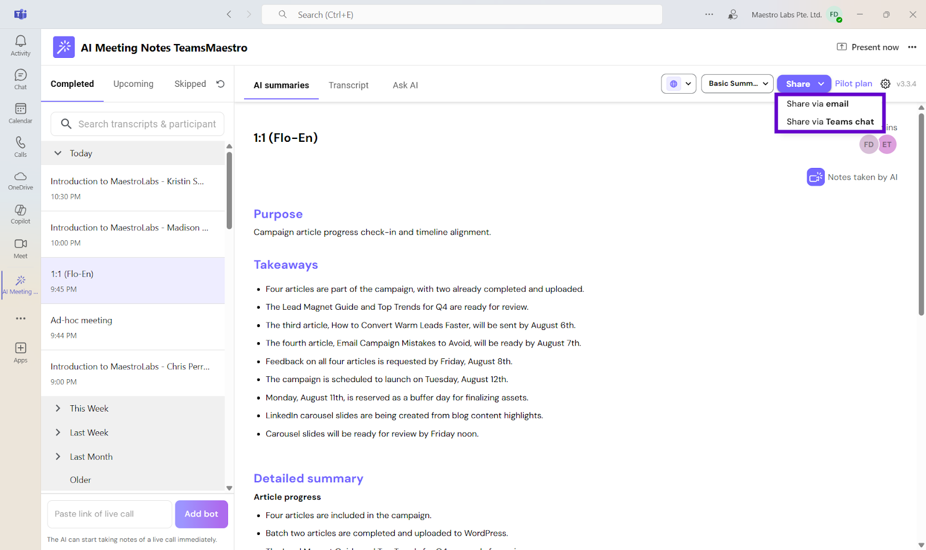Open Introduction to MaestroLabs - Chris Perr meeting
This screenshot has width=926, height=550.
tap(133, 373)
